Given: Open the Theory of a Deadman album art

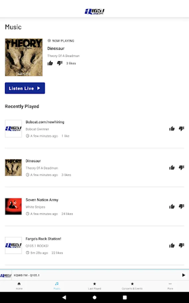Looking at the screenshot, I should pos(24,57).
